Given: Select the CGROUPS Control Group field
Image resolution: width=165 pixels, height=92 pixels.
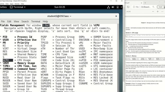Looking at the screenshot, I should (58, 81).
